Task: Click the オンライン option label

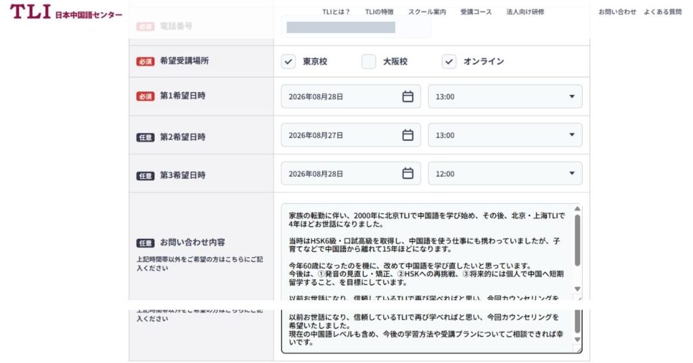Action: coord(483,62)
